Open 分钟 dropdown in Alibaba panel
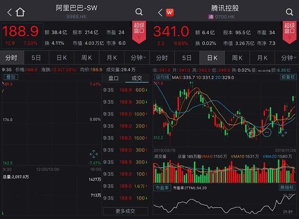Screen dimensions: 299x219 click(137, 57)
